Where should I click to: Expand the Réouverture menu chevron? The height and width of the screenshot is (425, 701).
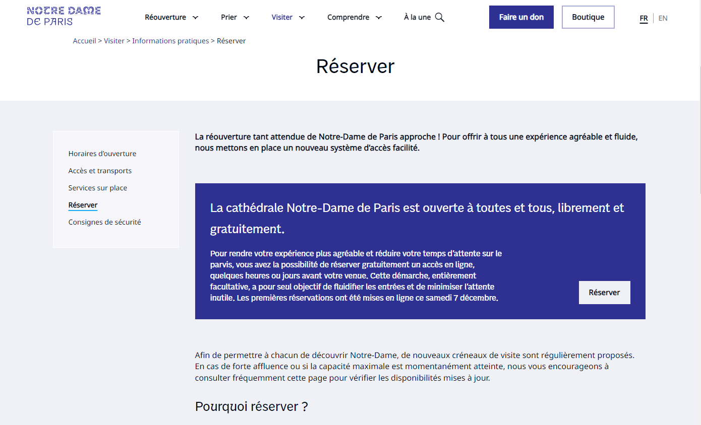point(196,18)
